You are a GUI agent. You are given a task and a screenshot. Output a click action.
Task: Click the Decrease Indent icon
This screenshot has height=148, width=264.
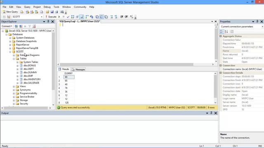click(x=122, y=17)
